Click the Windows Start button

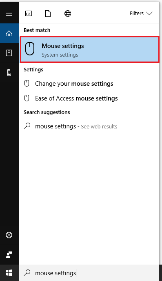coord(9,273)
